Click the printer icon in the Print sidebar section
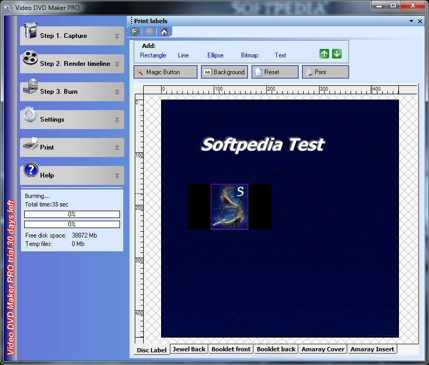429x365 pixels. 31,143
